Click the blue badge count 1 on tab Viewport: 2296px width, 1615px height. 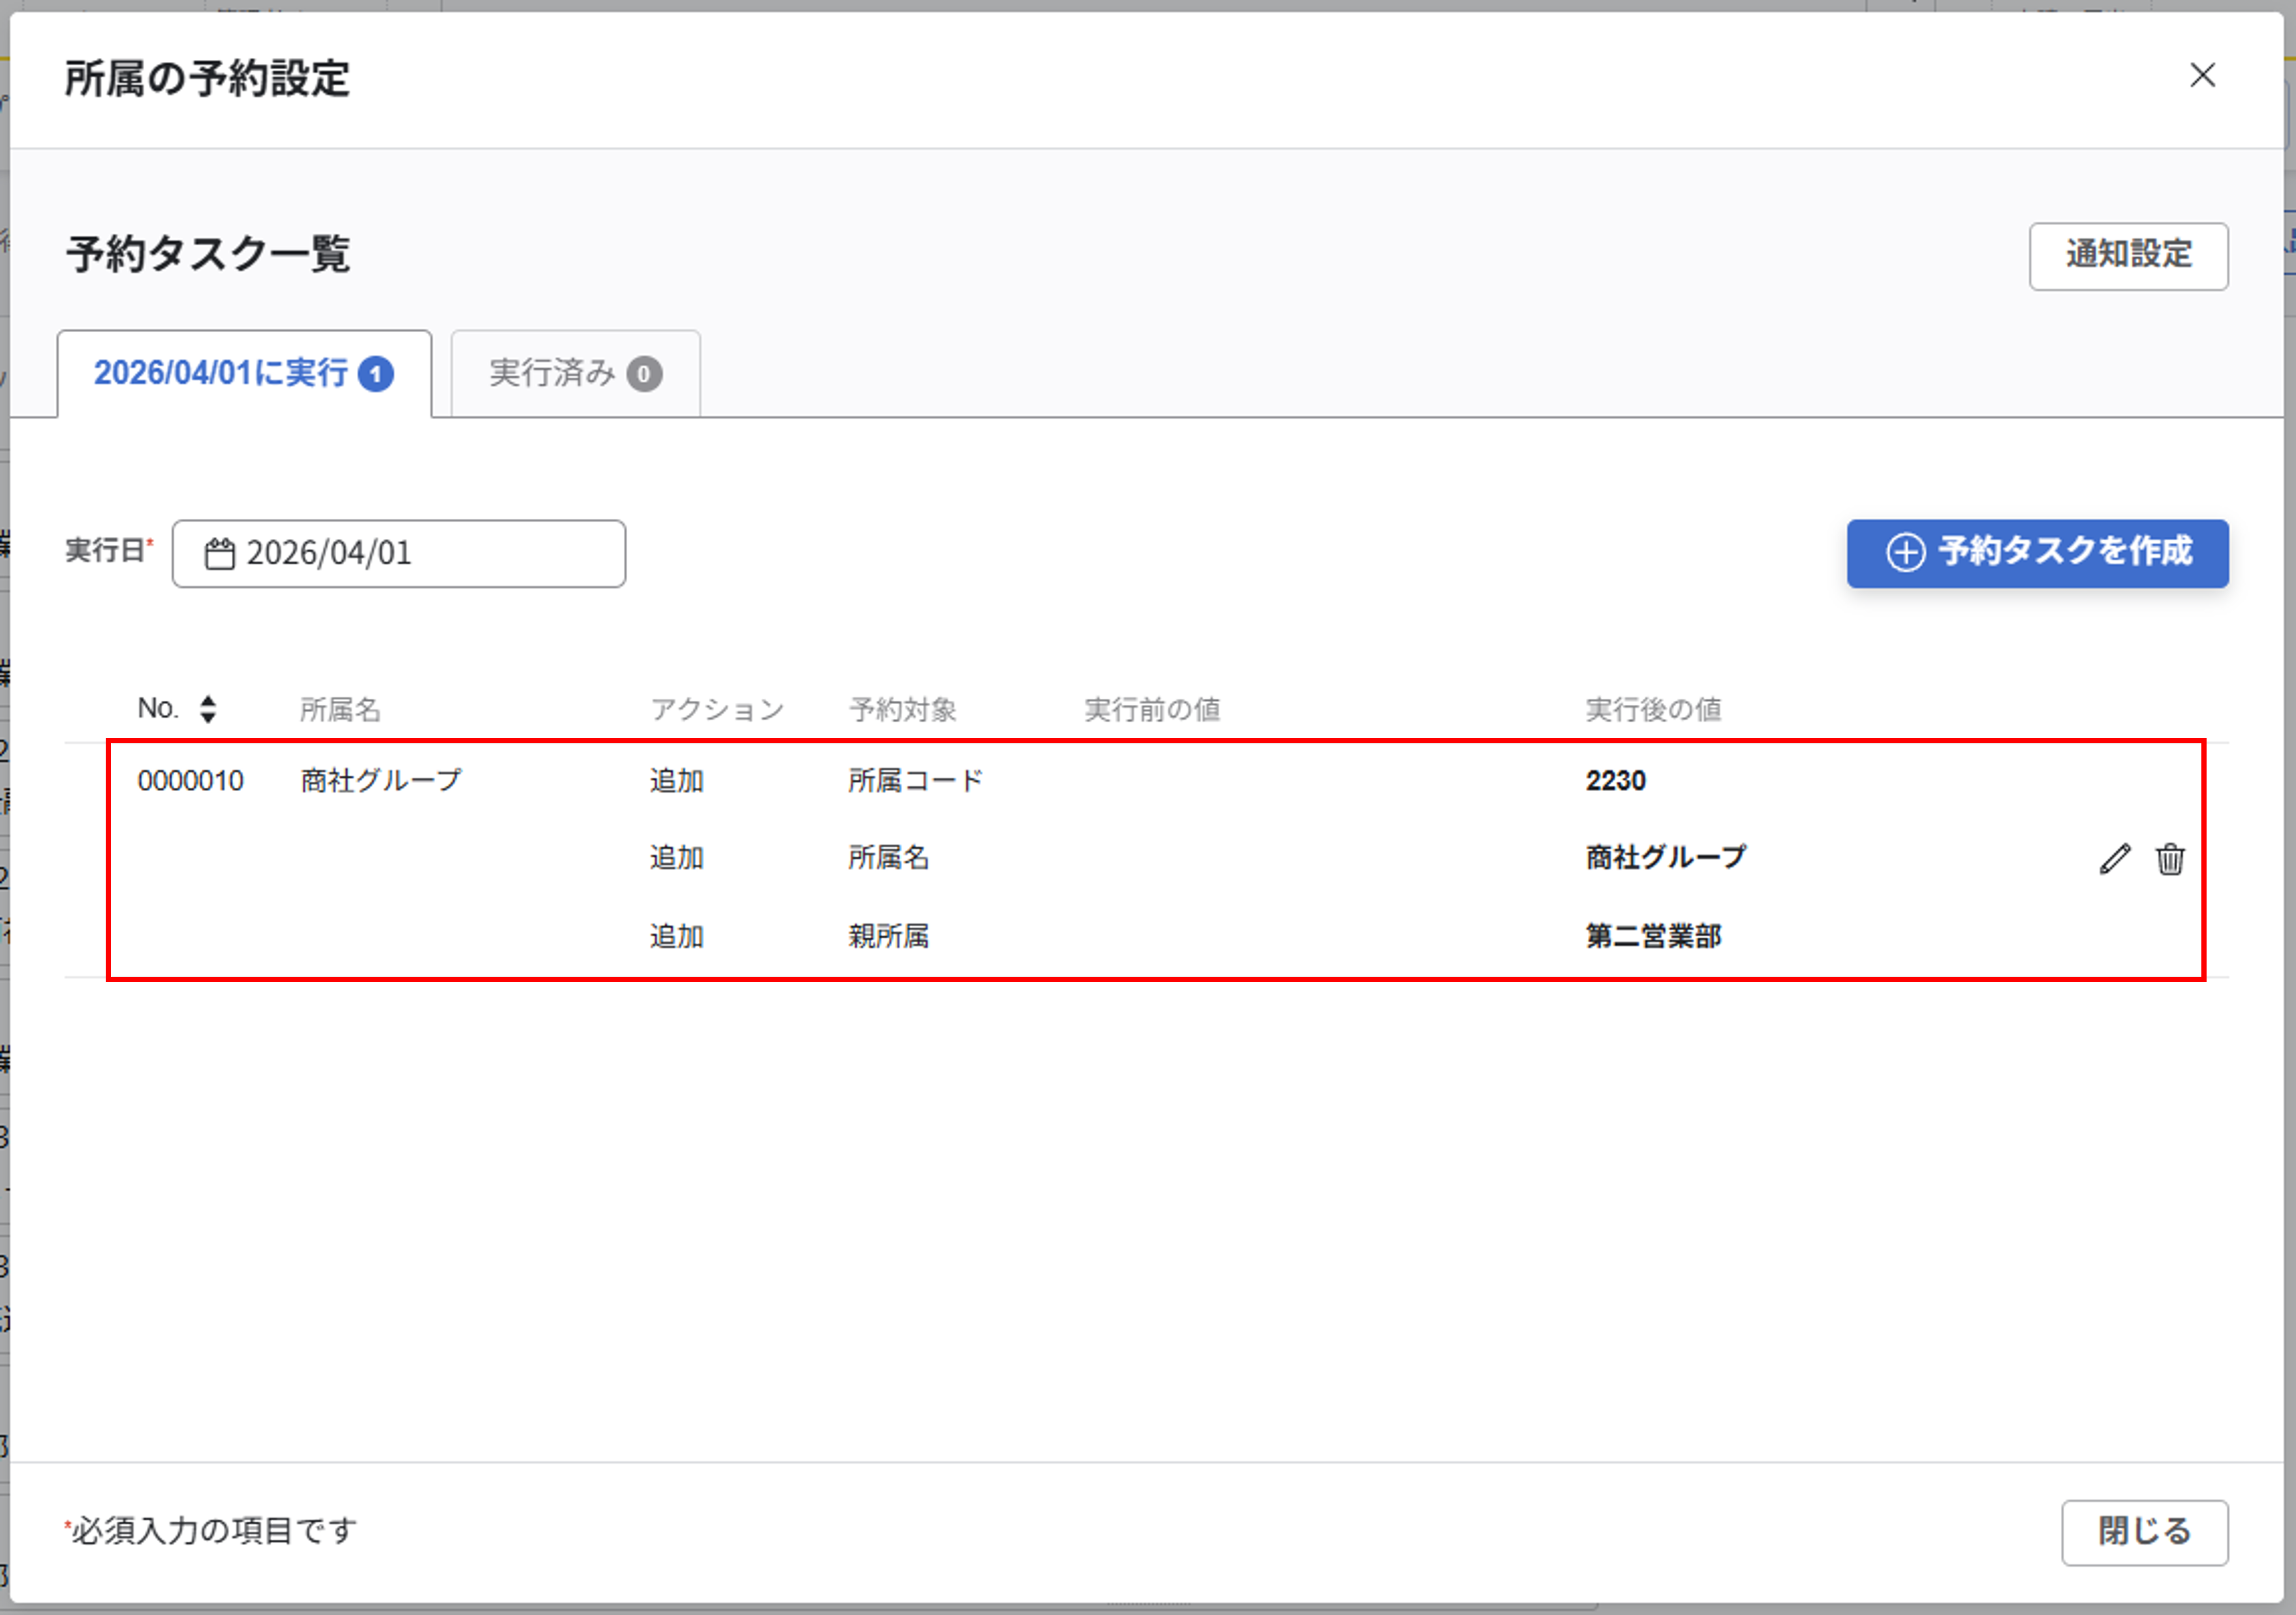click(376, 374)
